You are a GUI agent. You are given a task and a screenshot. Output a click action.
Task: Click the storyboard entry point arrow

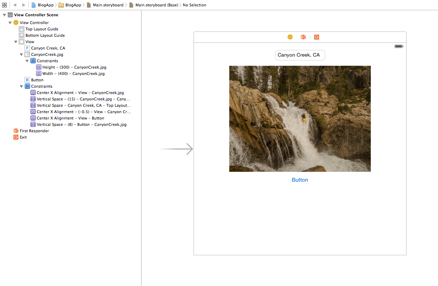click(x=176, y=149)
